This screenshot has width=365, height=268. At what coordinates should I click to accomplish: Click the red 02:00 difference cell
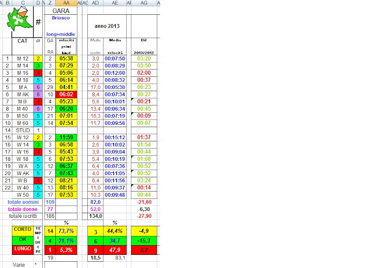[144, 73]
